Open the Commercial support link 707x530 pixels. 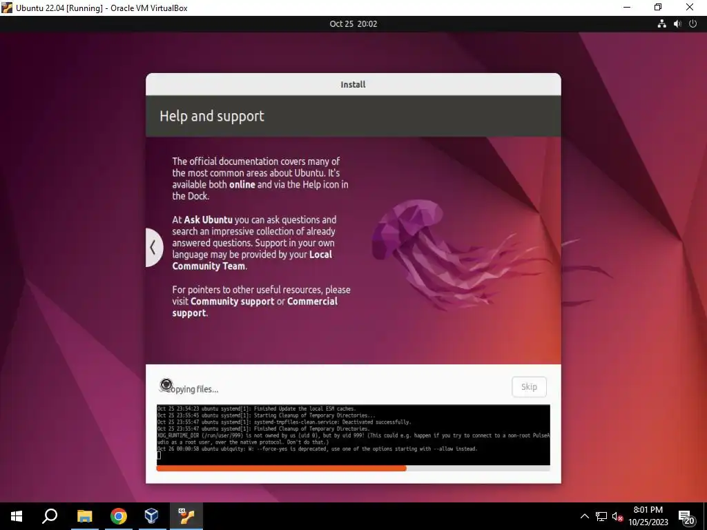255,307
